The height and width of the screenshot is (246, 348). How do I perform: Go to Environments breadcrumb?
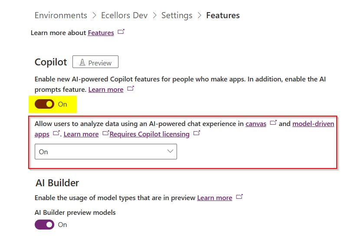pos(61,16)
